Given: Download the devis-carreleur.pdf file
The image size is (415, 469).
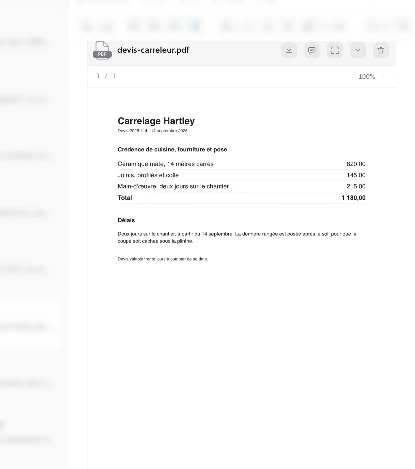Looking at the screenshot, I should [x=289, y=50].
